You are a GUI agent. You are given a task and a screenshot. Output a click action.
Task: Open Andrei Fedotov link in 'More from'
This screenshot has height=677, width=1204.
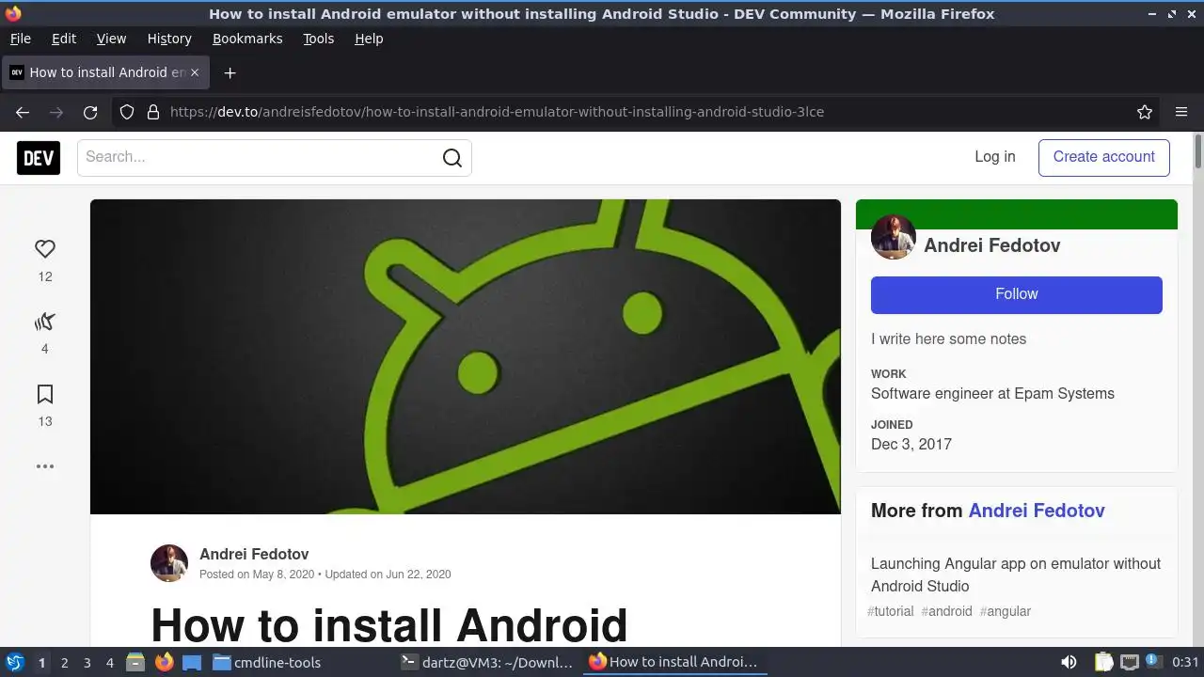pos(1037,511)
